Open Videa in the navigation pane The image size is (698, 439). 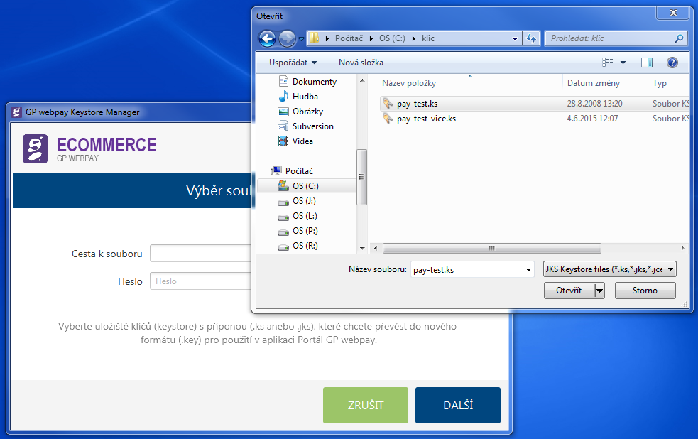click(x=302, y=141)
